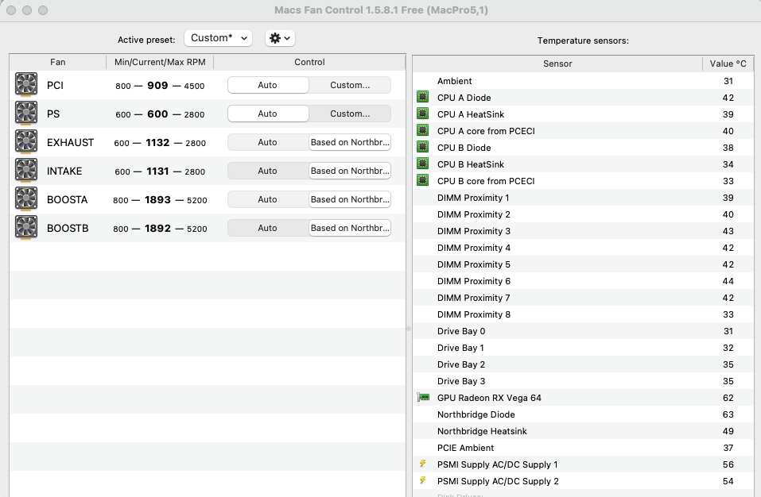
Task: Set PCI fan to Auto
Action: click(x=268, y=85)
